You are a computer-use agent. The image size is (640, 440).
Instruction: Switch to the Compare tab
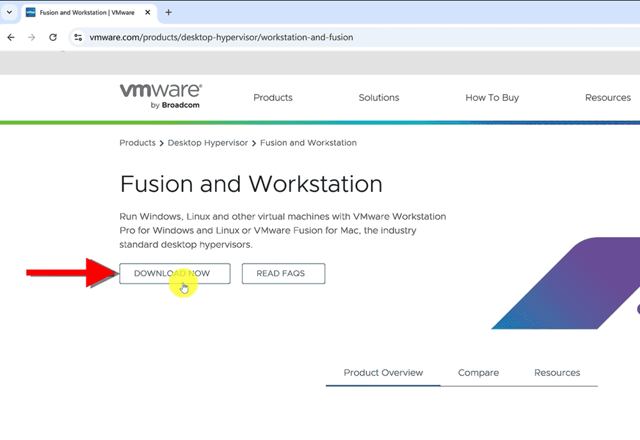(478, 373)
